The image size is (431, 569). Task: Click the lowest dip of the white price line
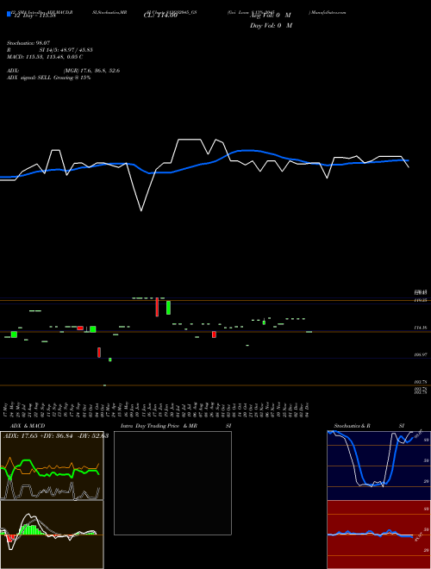141,210
